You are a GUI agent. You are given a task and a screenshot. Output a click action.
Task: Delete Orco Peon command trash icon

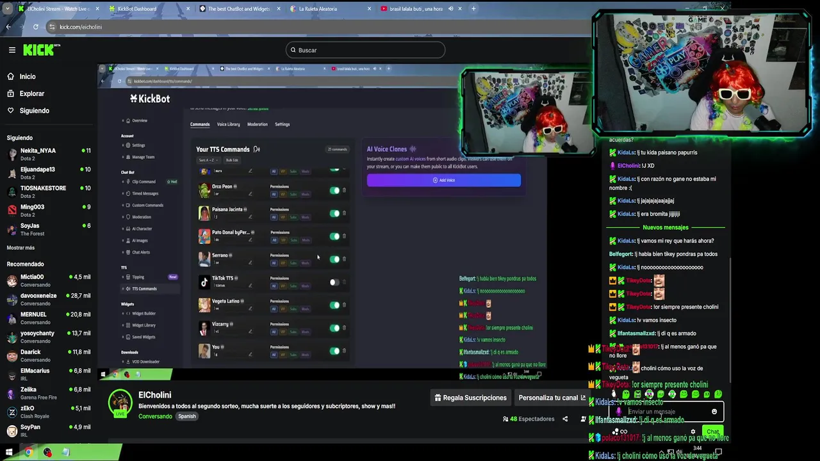344,190
